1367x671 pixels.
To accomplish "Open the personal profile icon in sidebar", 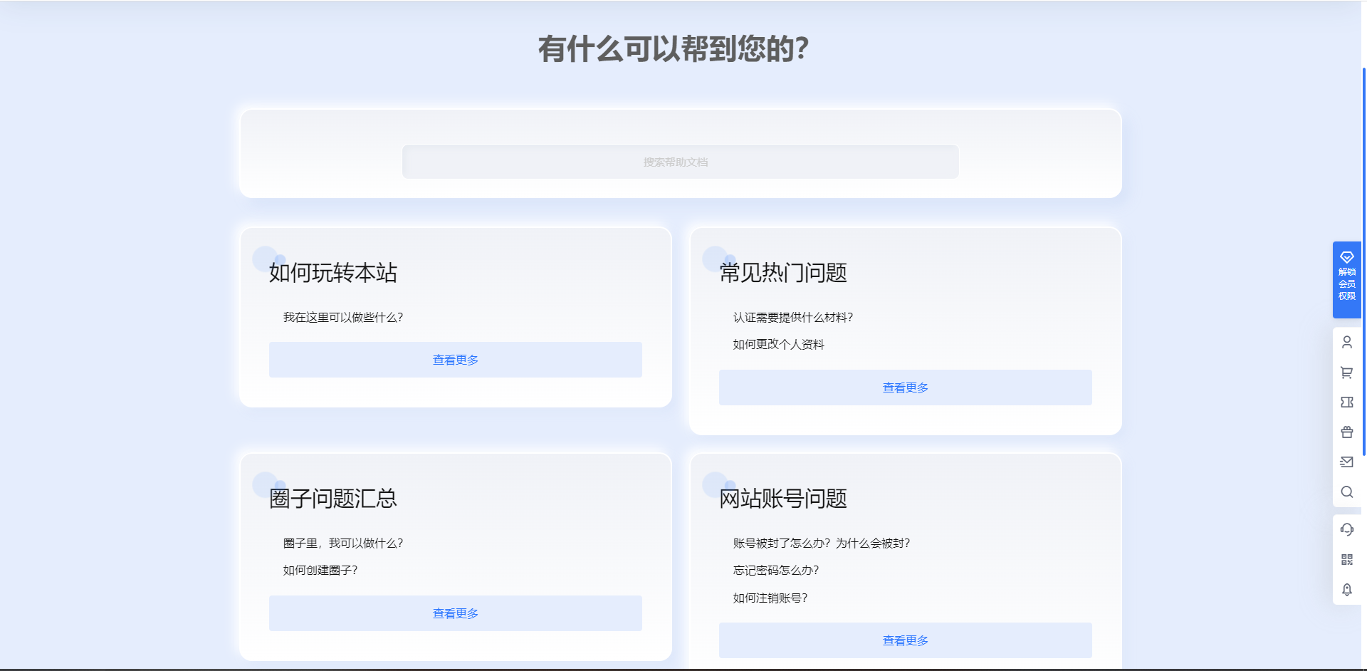I will pyautogui.click(x=1347, y=342).
